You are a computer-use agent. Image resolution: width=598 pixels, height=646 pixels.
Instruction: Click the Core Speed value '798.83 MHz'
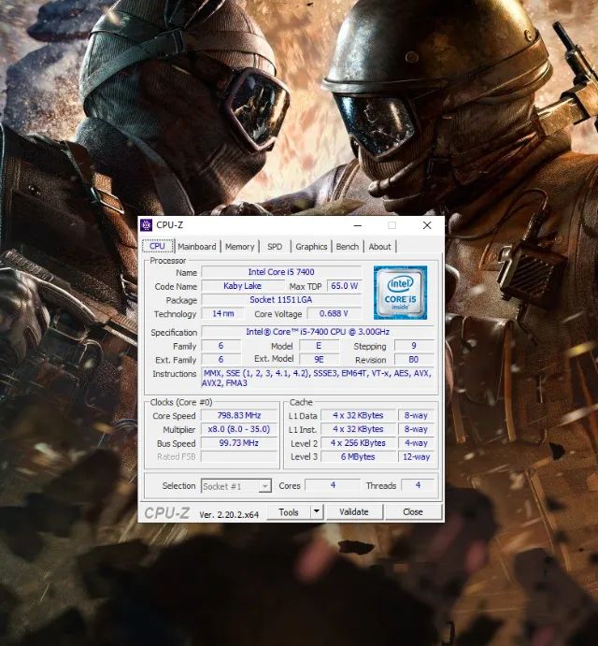coord(239,415)
